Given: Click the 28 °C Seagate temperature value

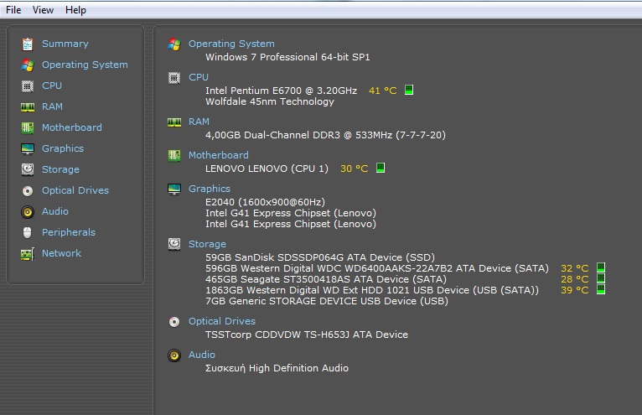Looking at the screenshot, I should pyautogui.click(x=574, y=279).
